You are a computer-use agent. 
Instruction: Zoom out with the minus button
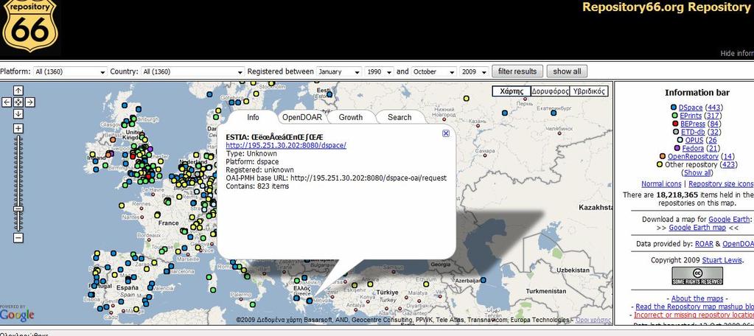[18, 237]
